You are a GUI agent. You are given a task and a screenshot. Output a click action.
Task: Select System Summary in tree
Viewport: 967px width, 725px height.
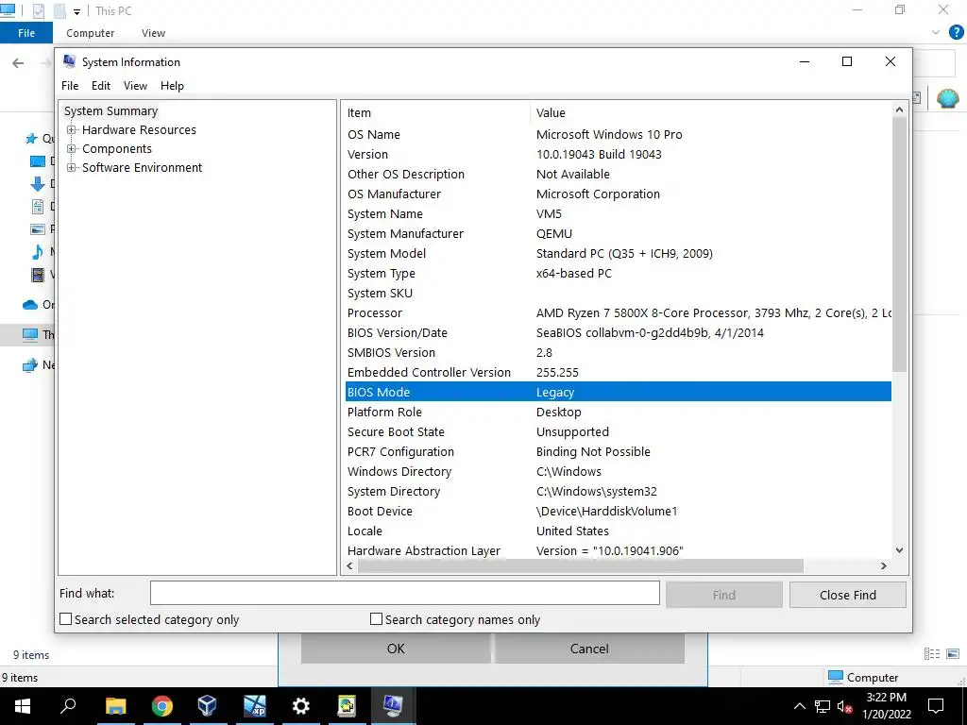tap(111, 111)
